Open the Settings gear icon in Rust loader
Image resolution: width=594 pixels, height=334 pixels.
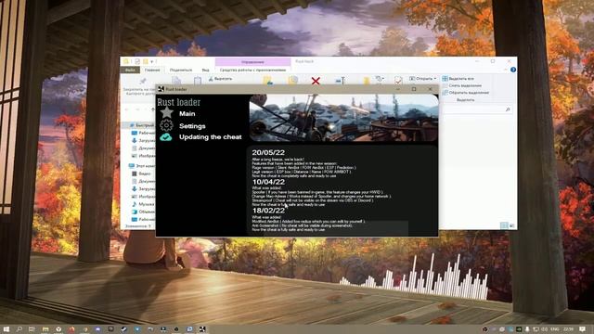coord(166,125)
